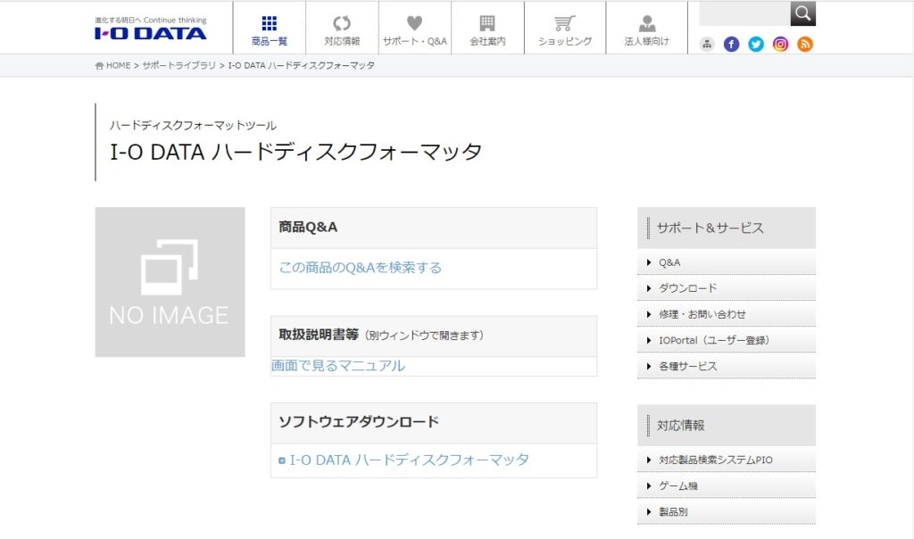The width and height of the screenshot is (914, 539).
Task: Click the page title I-O DATA ハードディスクフォーマッタ
Action: (x=296, y=152)
